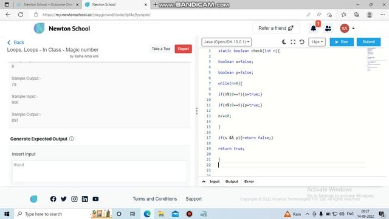Open Terms and Conditions link

155,199
